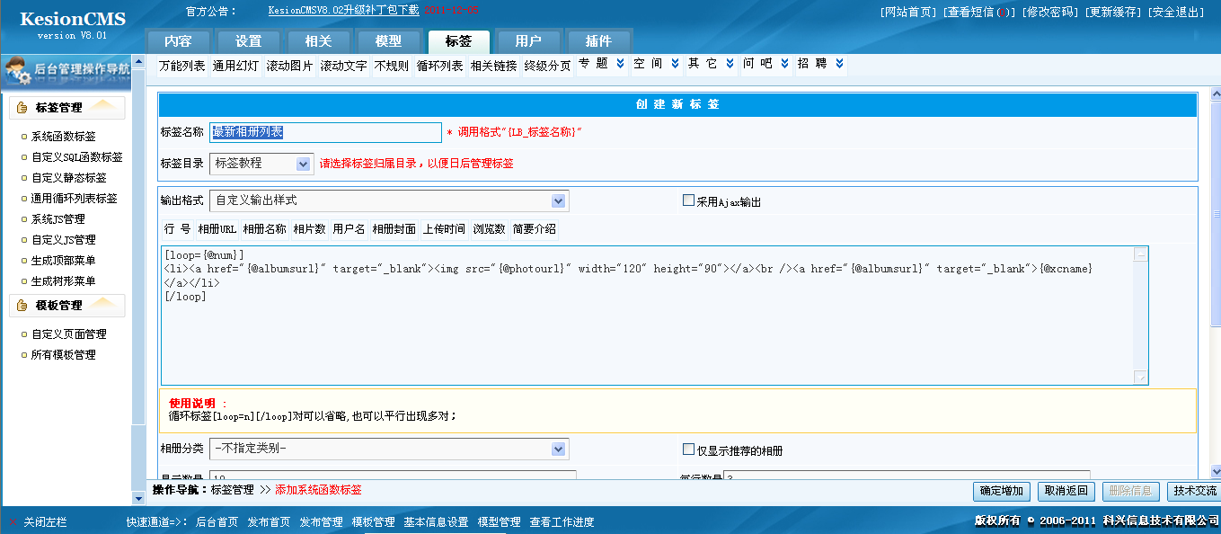Click the 模板管理 hand icon in sidebar
The width and height of the screenshot is (1221, 534).
(22, 306)
